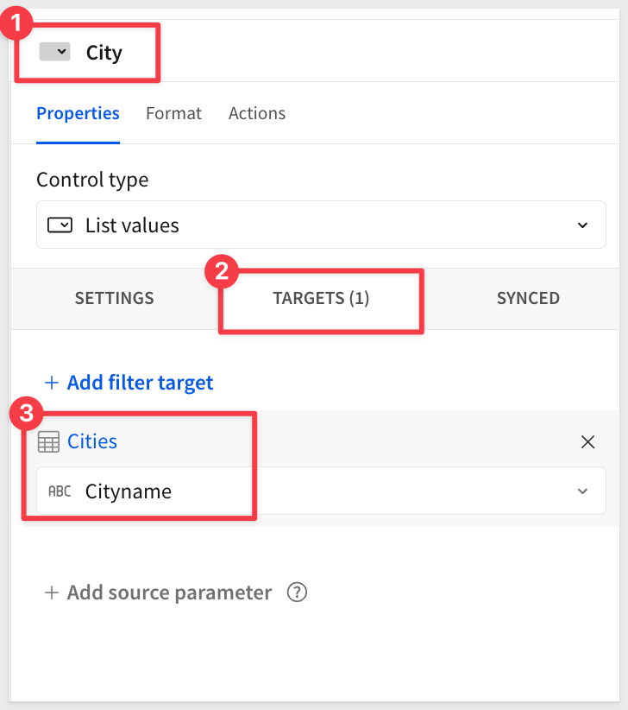Viewport: 628px width, 710px height.
Task: Open the Control type List values dropdown
Action: pos(321,225)
